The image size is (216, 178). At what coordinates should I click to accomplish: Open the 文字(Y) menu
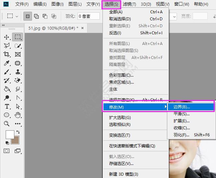(x=93, y=4)
